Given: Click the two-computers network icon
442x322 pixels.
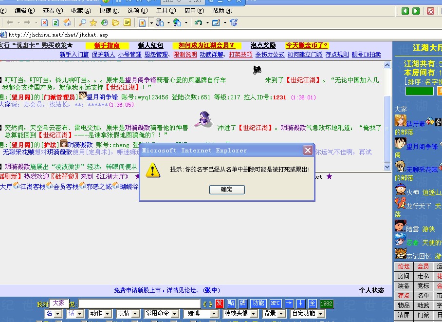Looking at the screenshot, I should (x=160, y=22).
